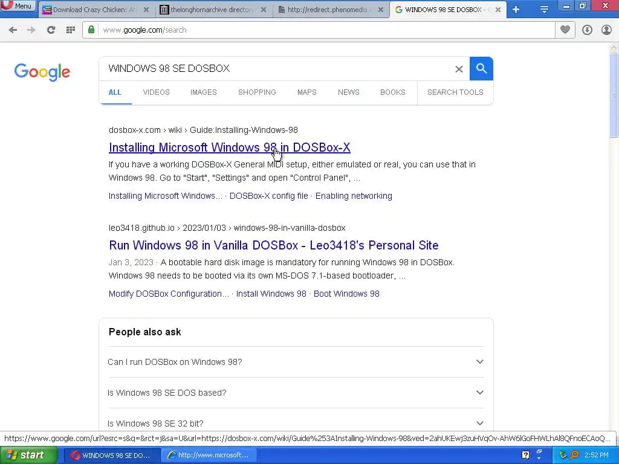Clear the search query with X icon

click(459, 69)
